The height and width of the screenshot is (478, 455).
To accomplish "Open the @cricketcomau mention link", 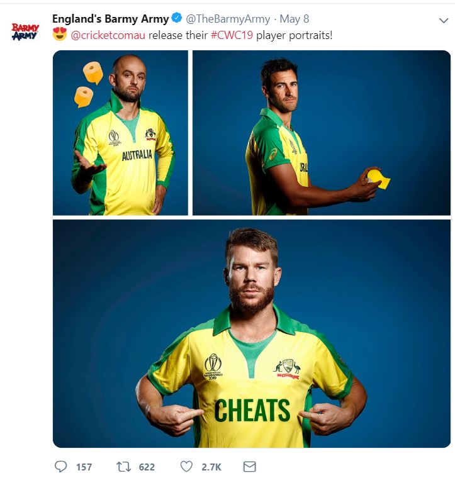I will 108,35.
